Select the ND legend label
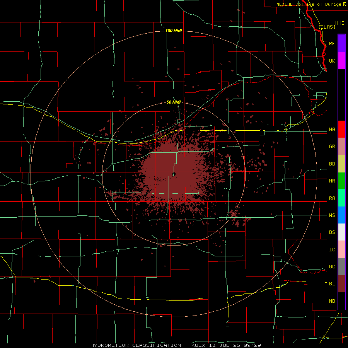This screenshot has height=348, width=348. tap(332, 301)
